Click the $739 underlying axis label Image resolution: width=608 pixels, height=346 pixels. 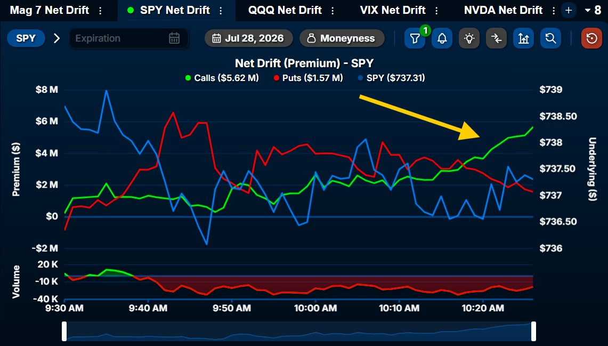550,90
